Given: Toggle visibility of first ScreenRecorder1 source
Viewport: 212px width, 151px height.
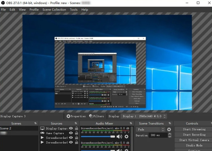Looking at the screenshot, I should tap(71, 138).
